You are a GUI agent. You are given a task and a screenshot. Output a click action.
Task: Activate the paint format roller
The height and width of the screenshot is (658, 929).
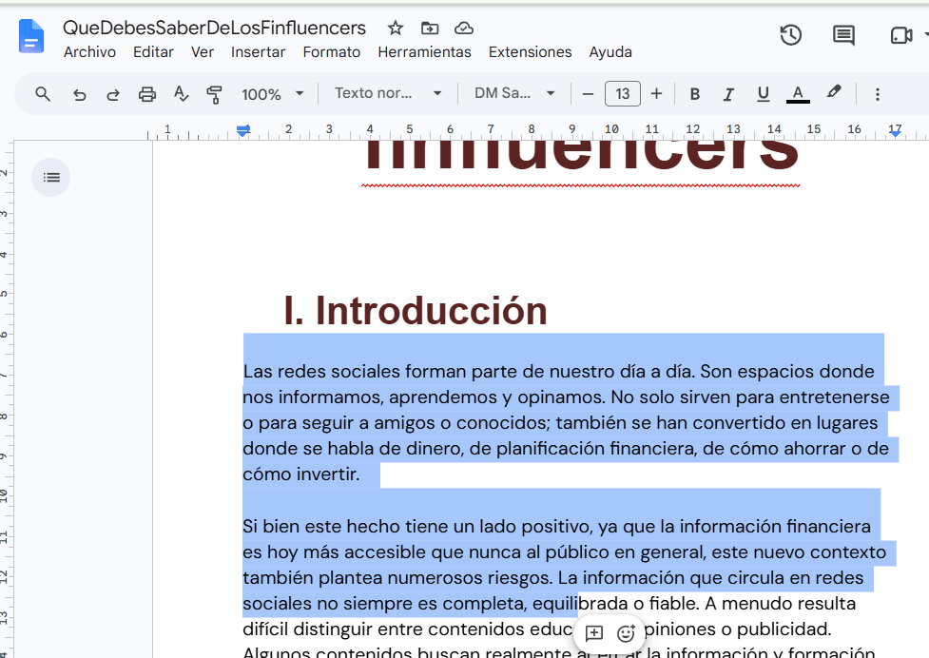tap(214, 94)
